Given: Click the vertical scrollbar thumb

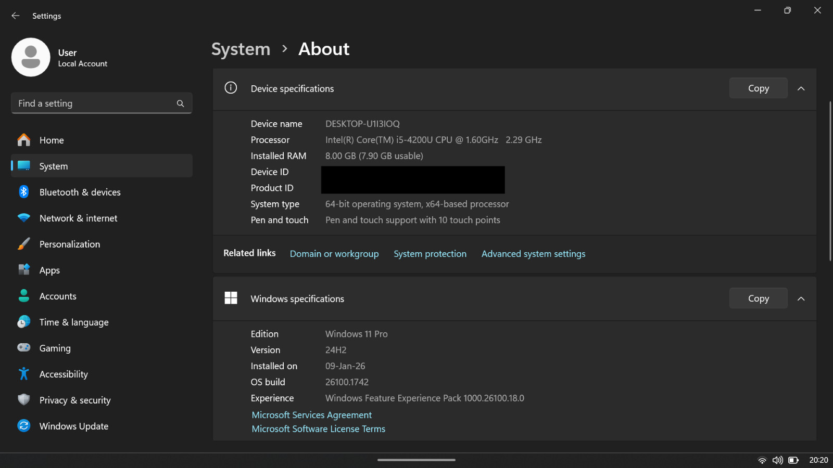Looking at the screenshot, I should pyautogui.click(x=830, y=181).
